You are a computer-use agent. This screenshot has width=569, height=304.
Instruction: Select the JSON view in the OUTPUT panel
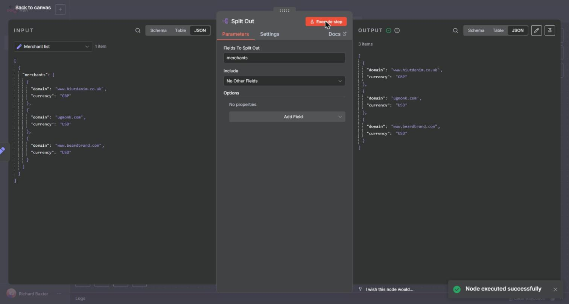517,30
